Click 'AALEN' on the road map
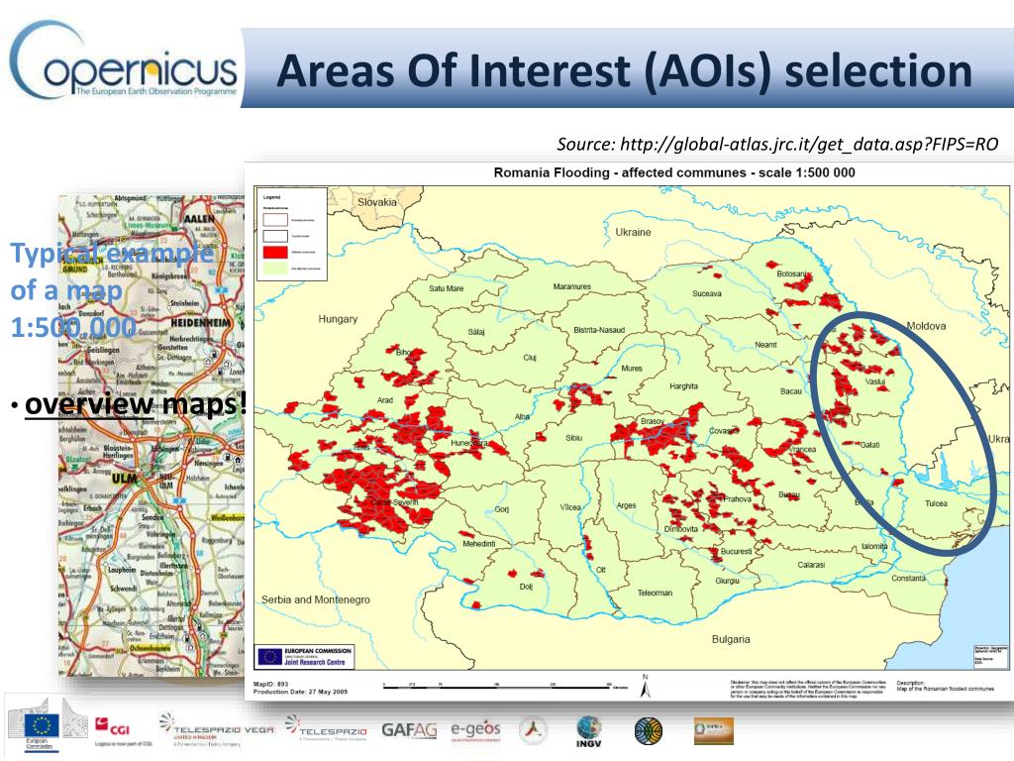The image size is (1014, 761). 198,219
